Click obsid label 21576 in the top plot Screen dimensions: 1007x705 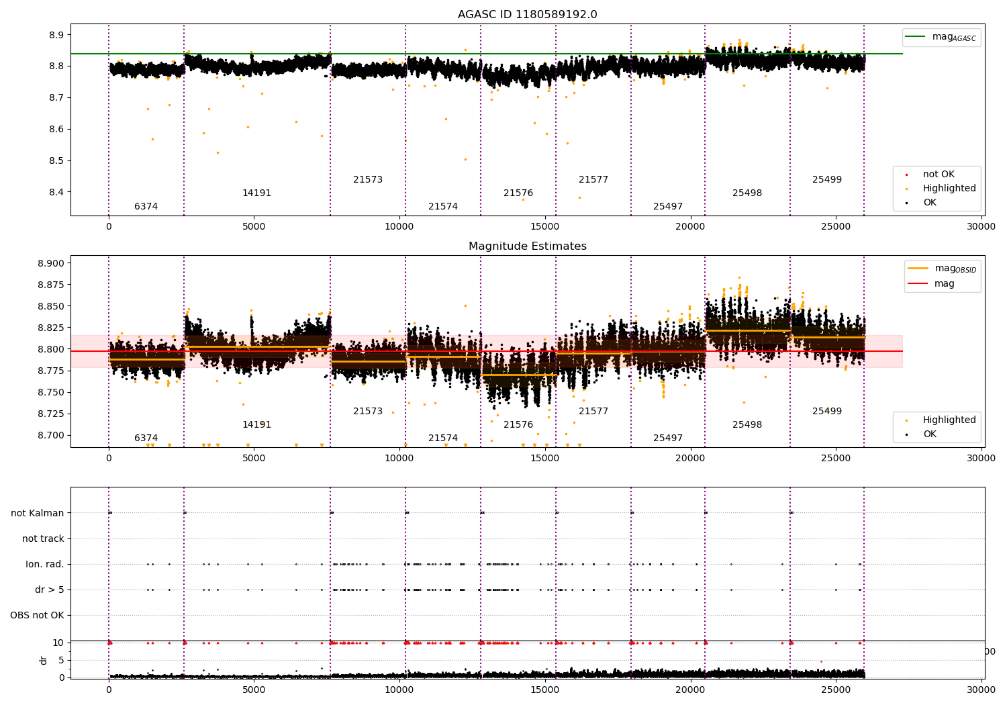click(x=518, y=193)
